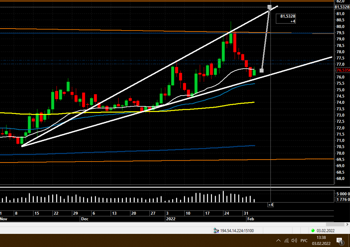
Task: Click the +4 marker on time axis
Action: pos(271,205)
